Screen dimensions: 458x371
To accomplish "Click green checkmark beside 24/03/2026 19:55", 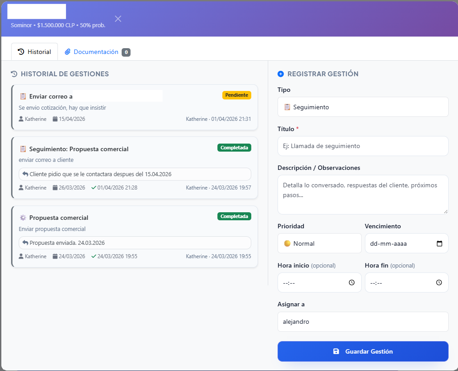I will click(x=94, y=256).
